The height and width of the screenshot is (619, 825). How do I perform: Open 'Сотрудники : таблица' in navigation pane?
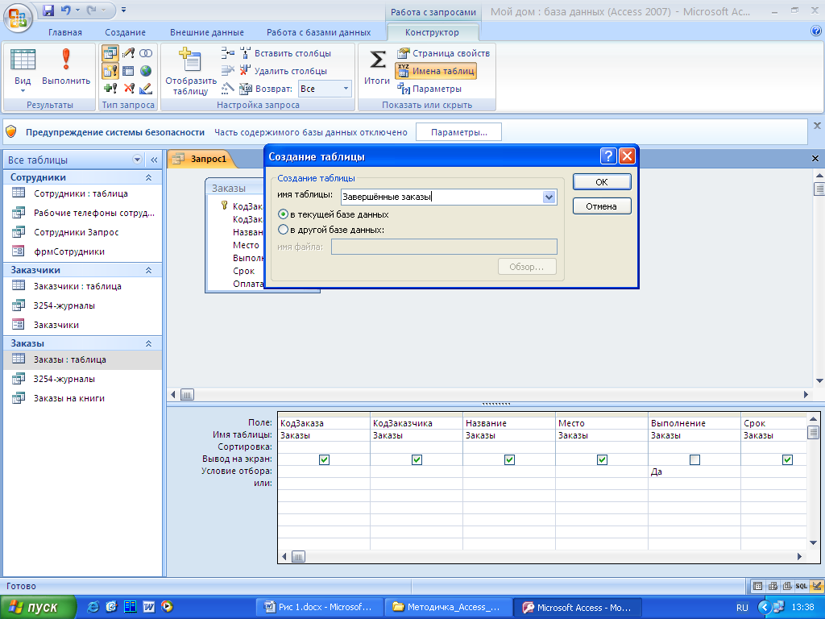coord(81,193)
